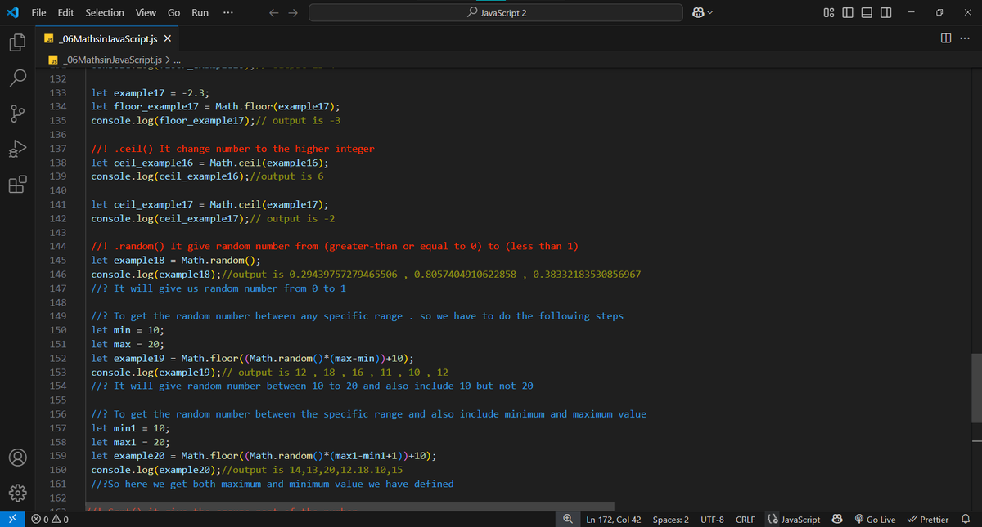The width and height of the screenshot is (982, 527).
Task: Click the '//? It will give us random number' comment
Action: (218, 288)
